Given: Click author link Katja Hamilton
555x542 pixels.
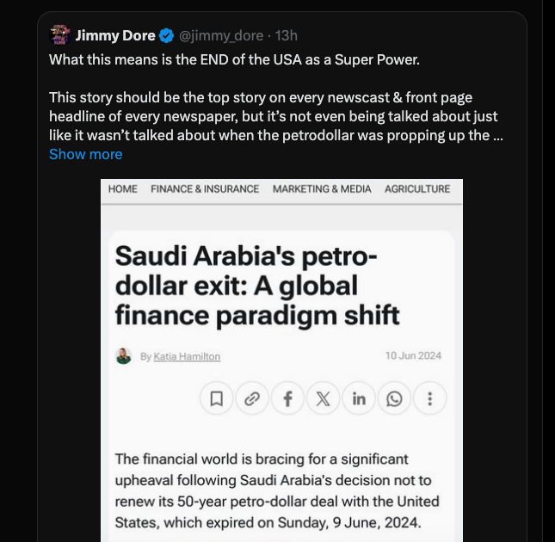Looking at the screenshot, I should click(x=187, y=356).
